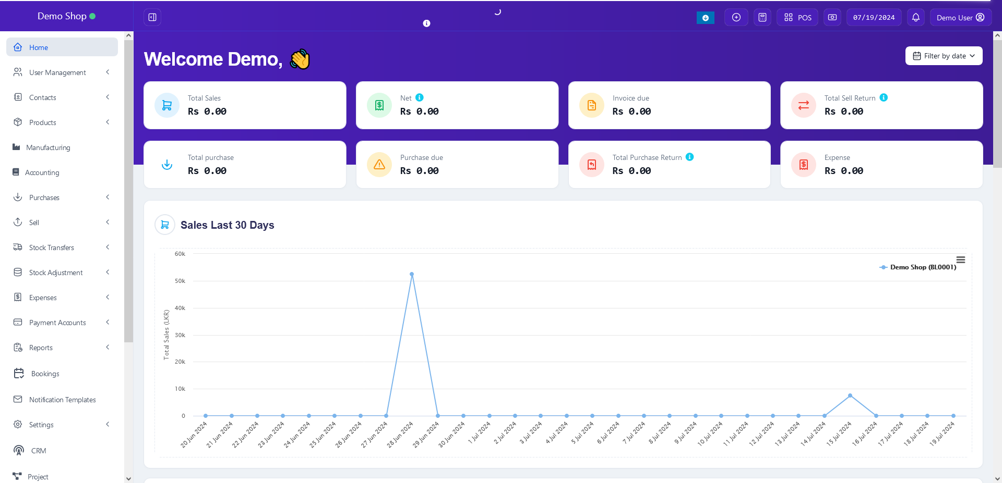Expand the User Management sidebar menu
Screen dimensions: 1002x483
(x=108, y=72)
